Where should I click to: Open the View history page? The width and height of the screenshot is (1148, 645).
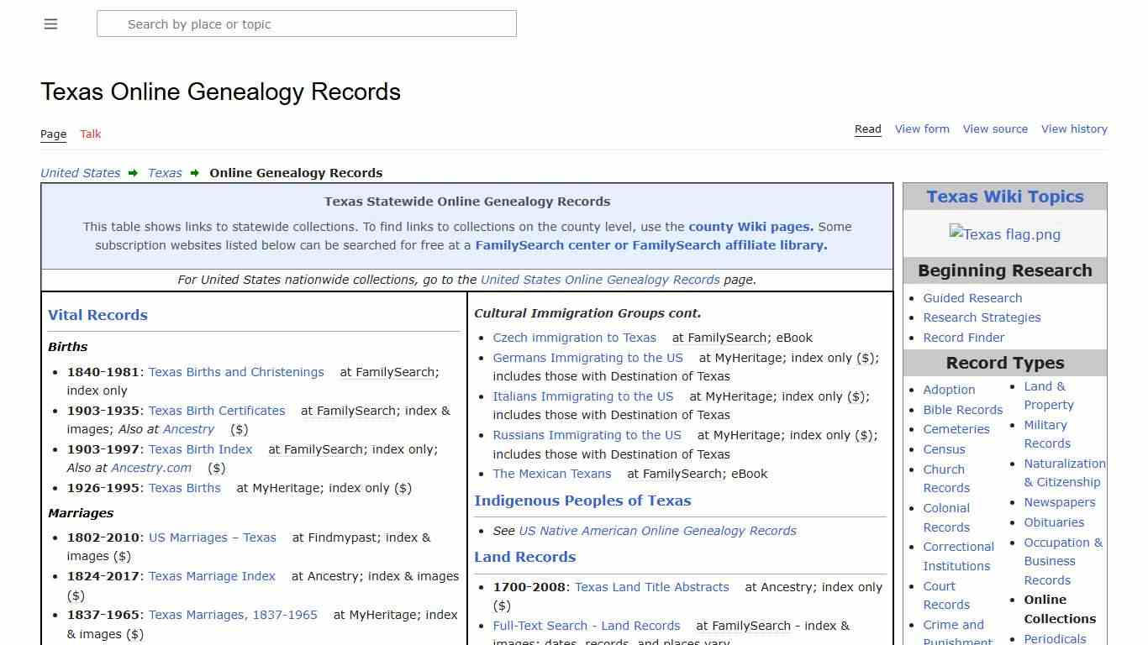coord(1074,128)
